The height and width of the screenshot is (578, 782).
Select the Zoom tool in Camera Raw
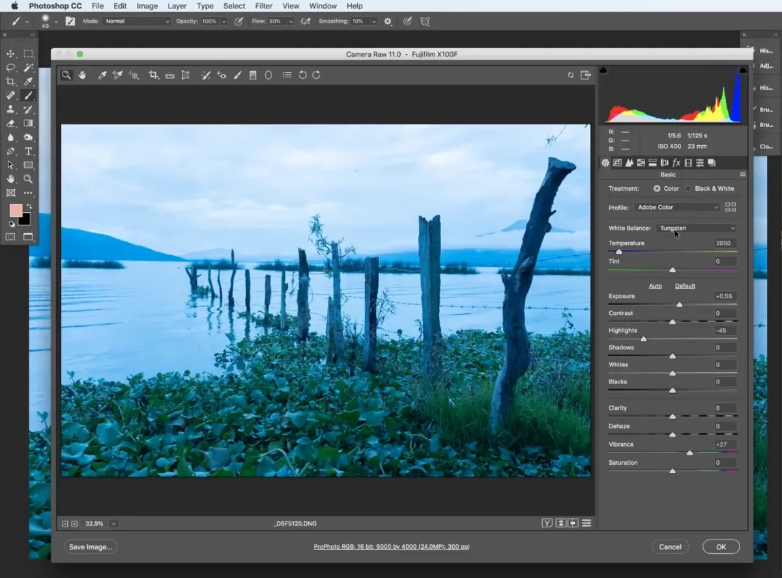point(66,75)
